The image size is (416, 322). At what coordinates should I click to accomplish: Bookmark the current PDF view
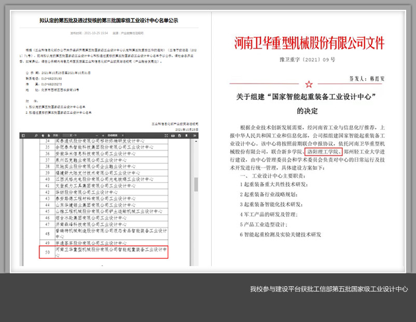click(187, 135)
